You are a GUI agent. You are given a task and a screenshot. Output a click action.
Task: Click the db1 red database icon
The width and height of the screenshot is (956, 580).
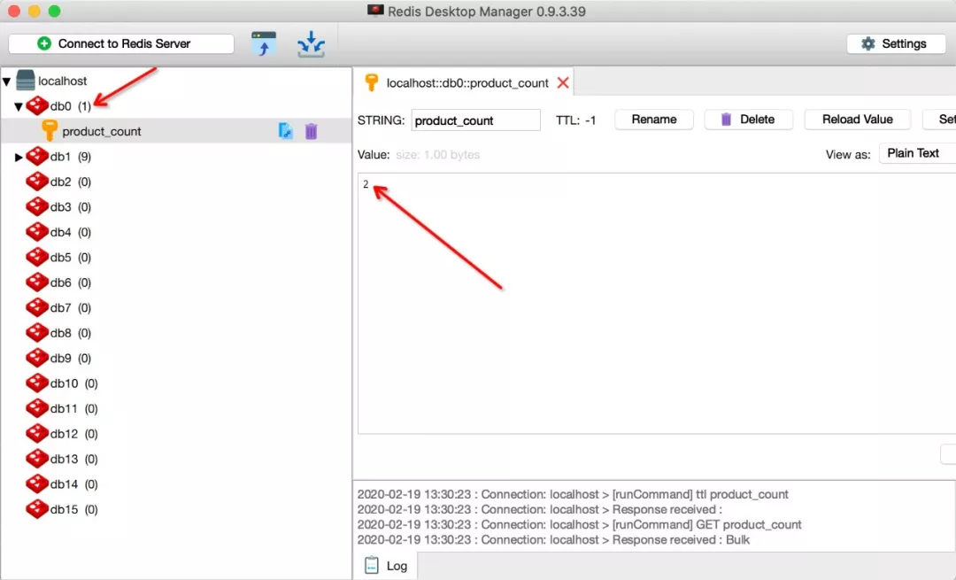pyautogui.click(x=36, y=156)
